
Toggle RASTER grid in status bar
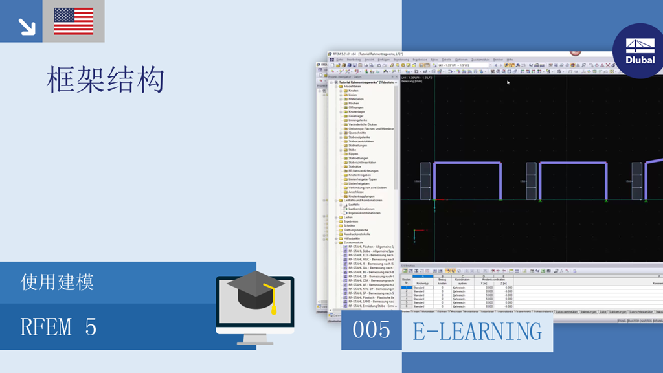pos(633,321)
